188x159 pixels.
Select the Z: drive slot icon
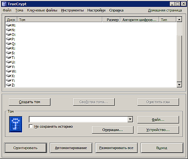9,85
